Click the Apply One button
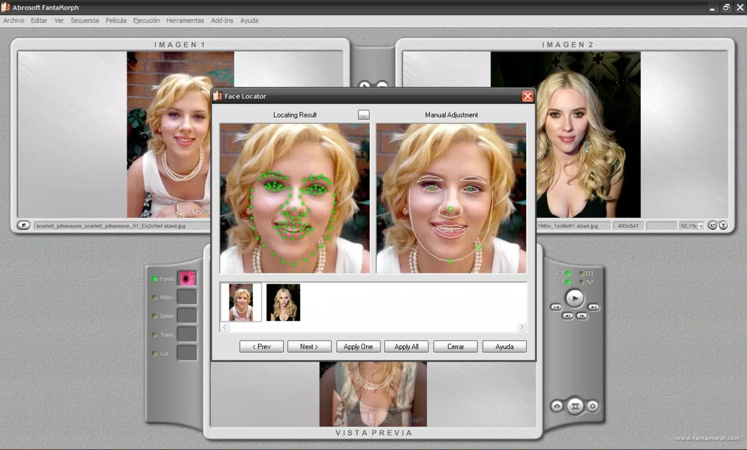 [x=359, y=346]
